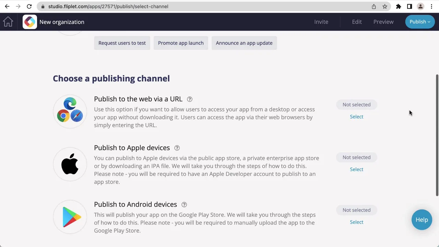Click the browser address bar URL

tap(108, 7)
